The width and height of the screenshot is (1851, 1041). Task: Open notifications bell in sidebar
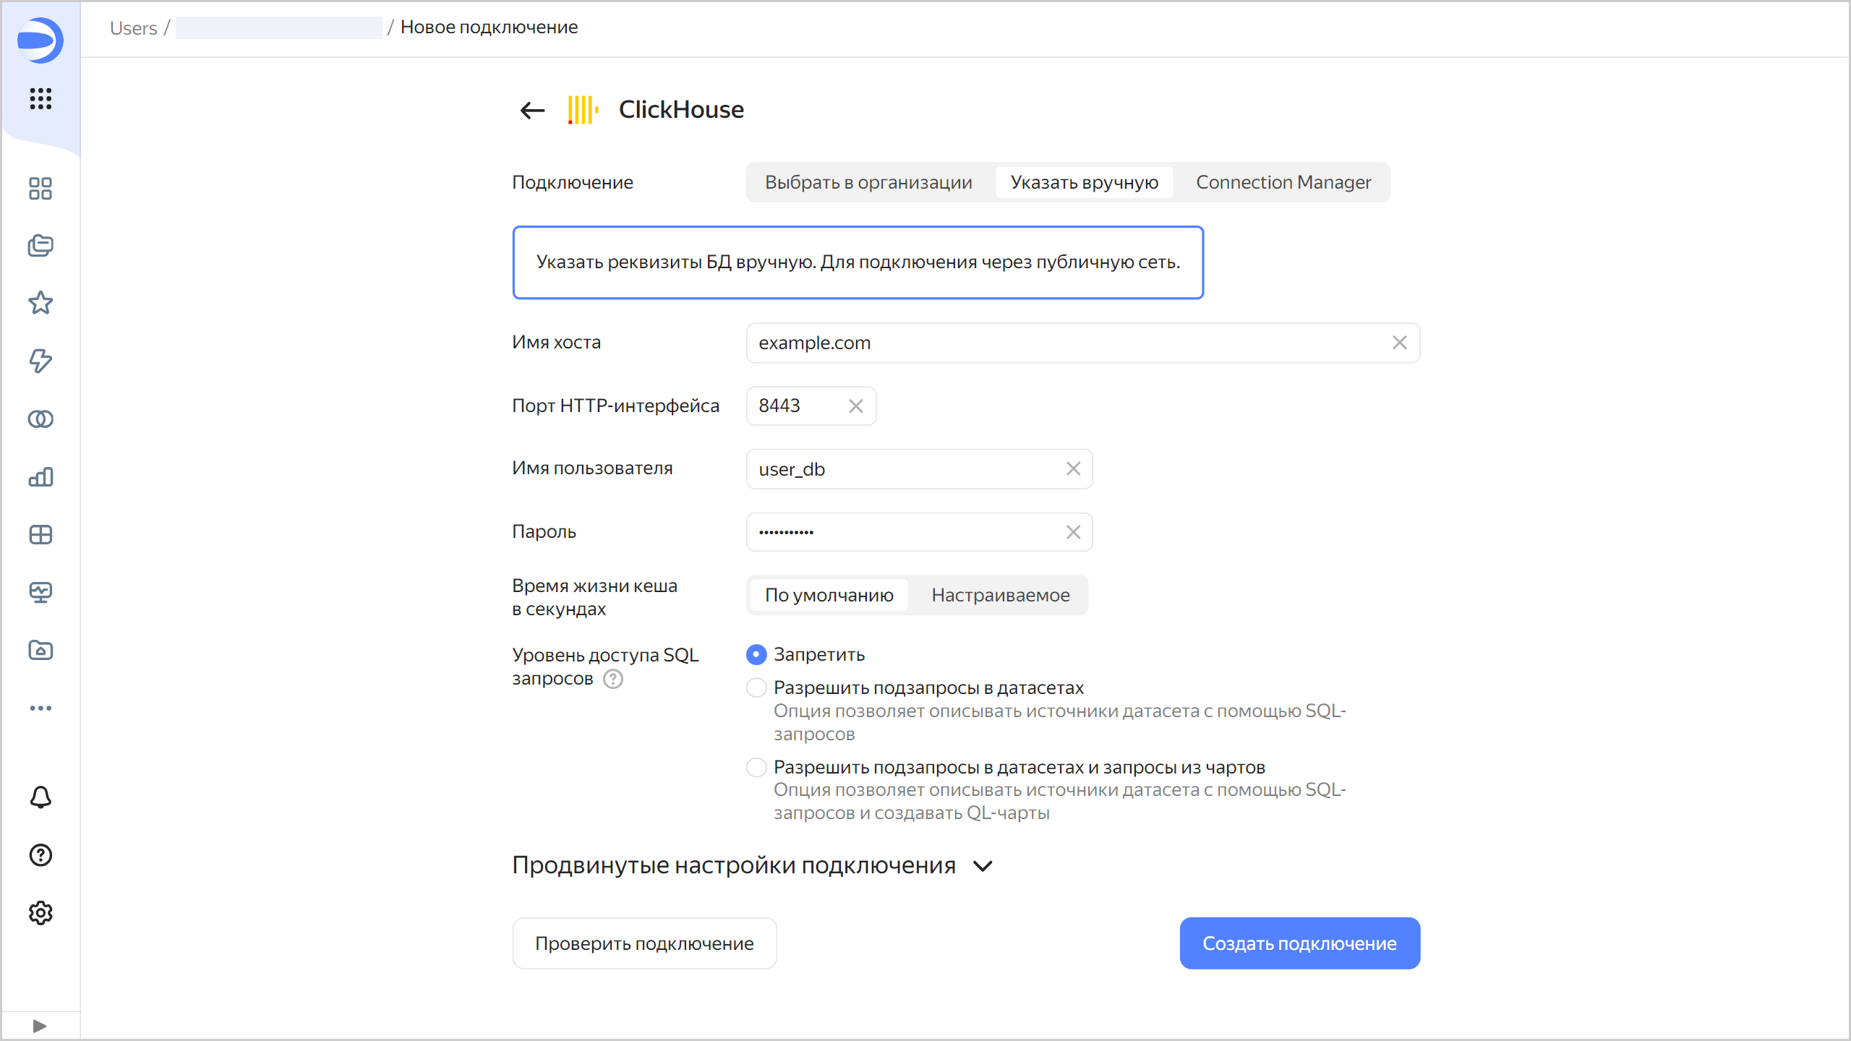40,797
